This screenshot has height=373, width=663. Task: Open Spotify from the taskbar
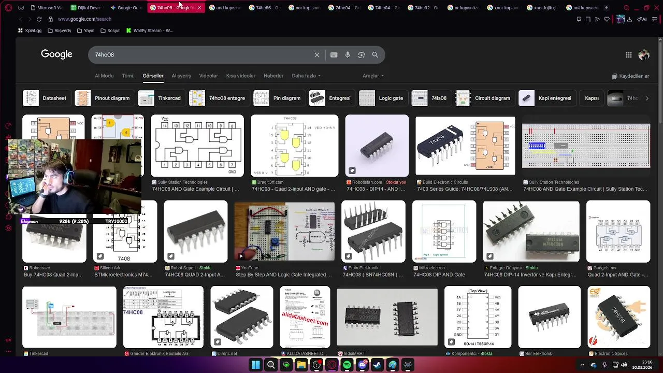tap(347, 365)
